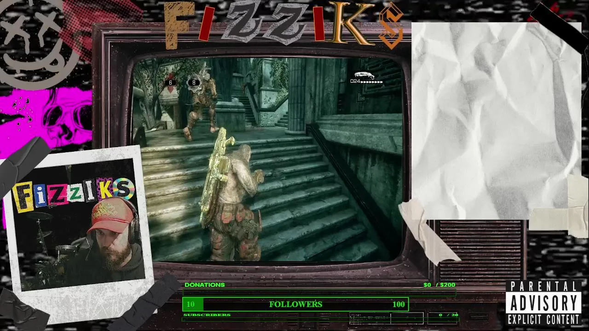Click the follower goal number 100

[x=398, y=304]
